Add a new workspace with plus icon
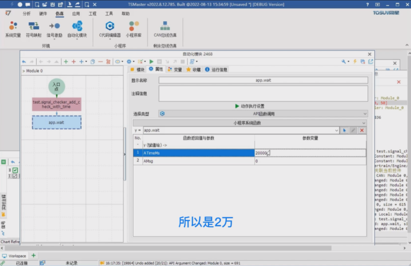This screenshot has width=411, height=266. [34, 256]
